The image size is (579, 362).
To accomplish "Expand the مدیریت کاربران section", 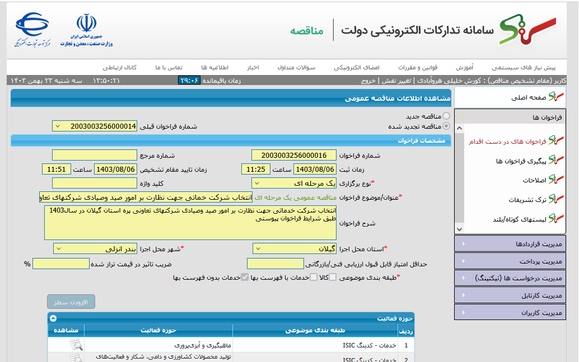I will 510,312.
